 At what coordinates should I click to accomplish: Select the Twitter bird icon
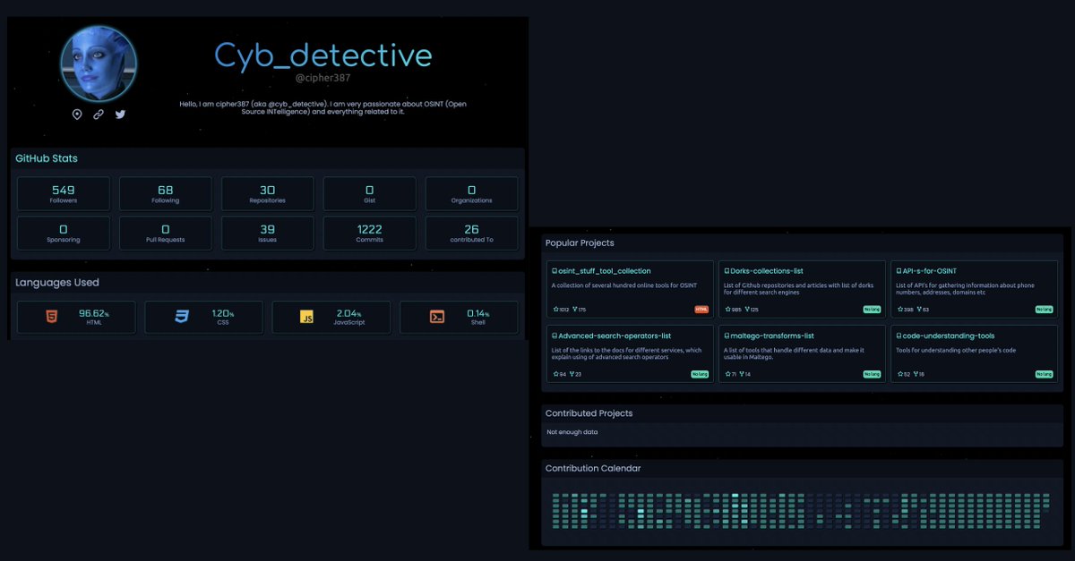(120, 115)
